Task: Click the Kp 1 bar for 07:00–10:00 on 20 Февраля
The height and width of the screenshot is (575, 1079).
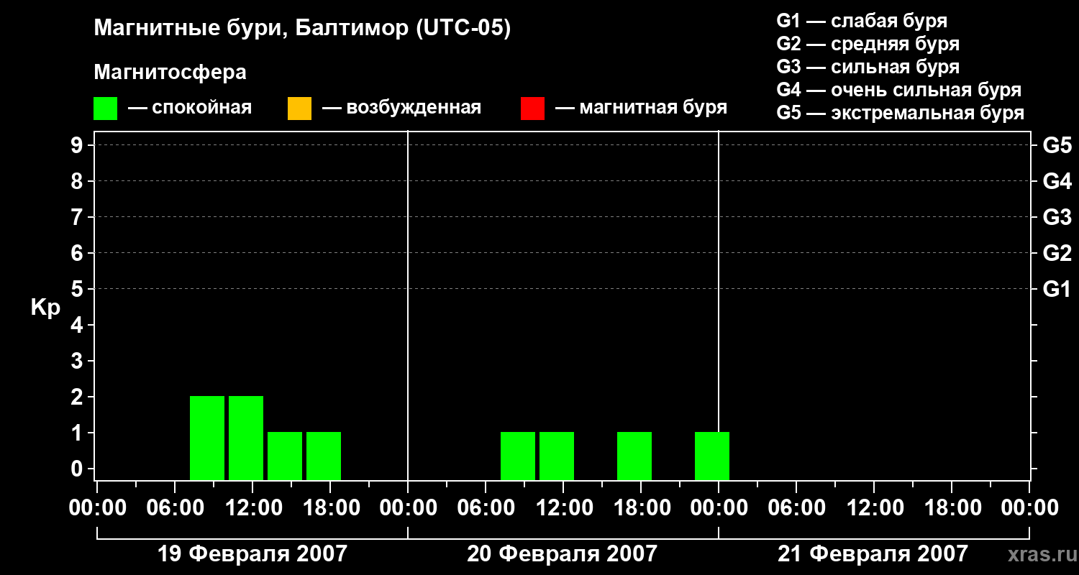Action: [x=518, y=456]
